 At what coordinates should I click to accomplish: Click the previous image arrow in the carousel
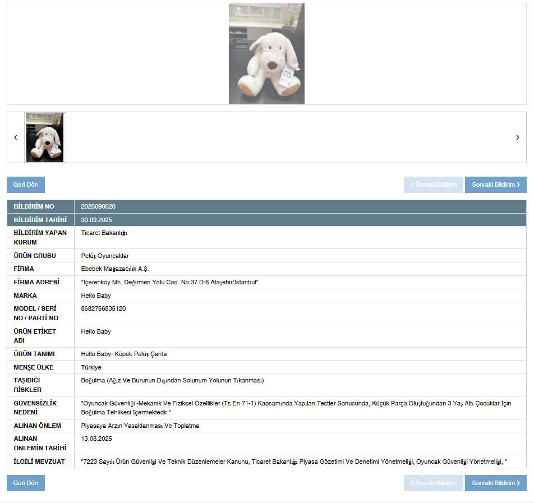tap(16, 137)
